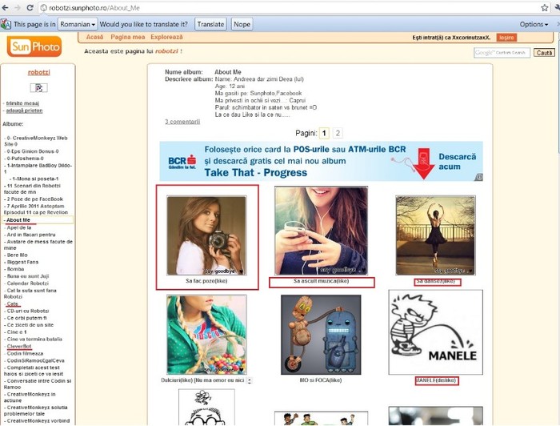
Task: Open the '3 comentarii' link
Action: click(x=183, y=122)
